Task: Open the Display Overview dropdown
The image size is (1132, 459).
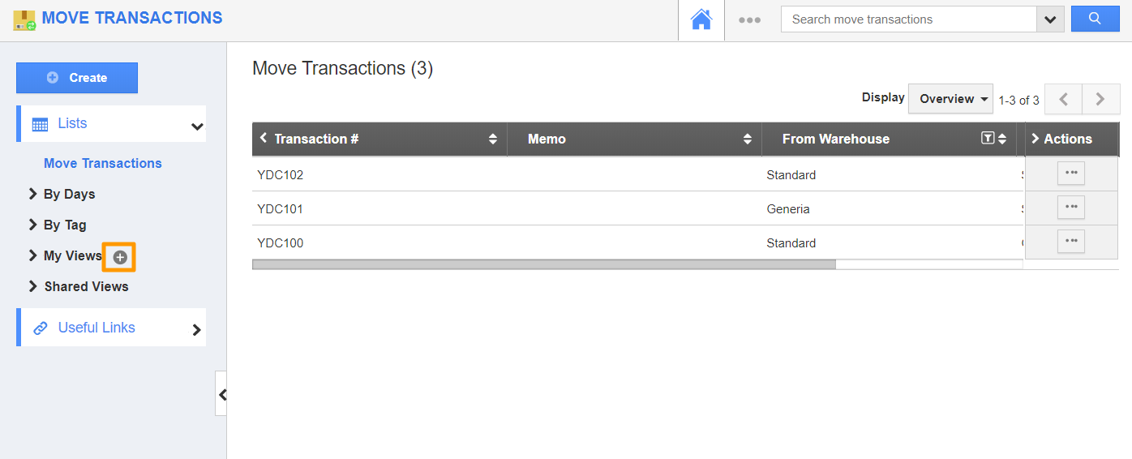Action: pyautogui.click(x=951, y=99)
